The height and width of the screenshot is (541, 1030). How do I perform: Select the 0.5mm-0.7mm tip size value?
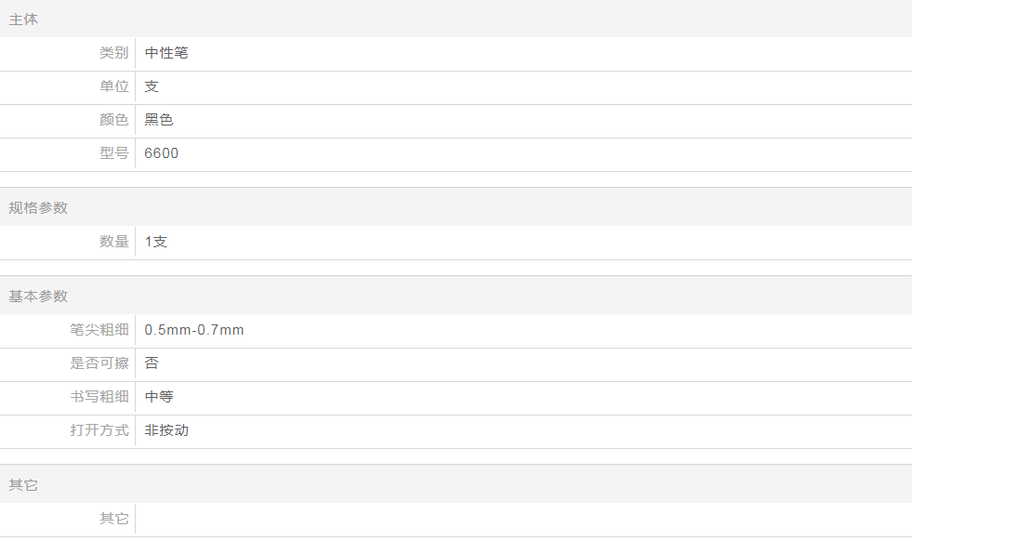(x=194, y=330)
